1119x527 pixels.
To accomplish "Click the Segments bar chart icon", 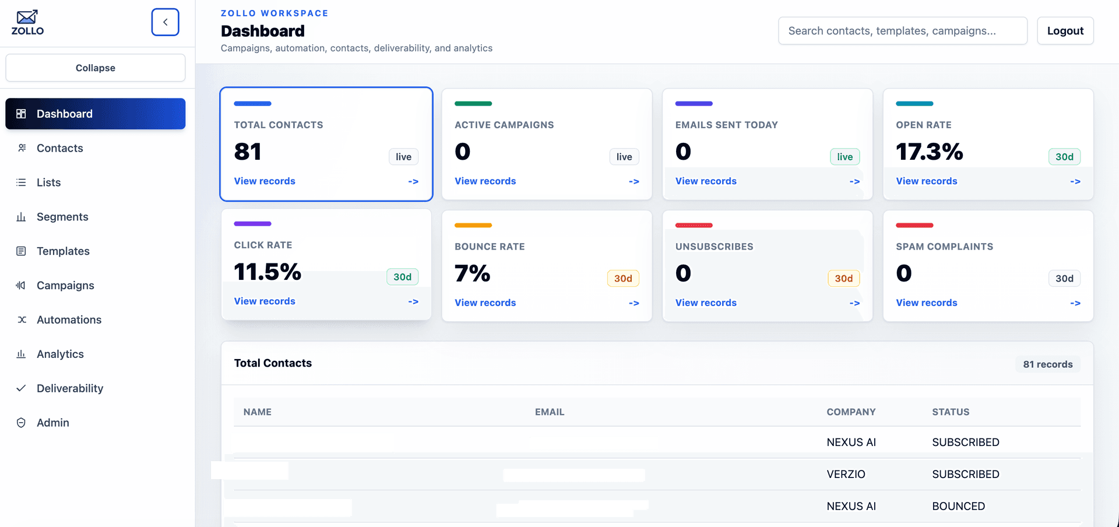I will pos(21,217).
